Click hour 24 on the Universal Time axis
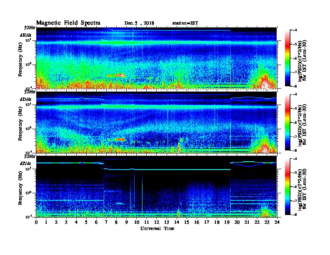 point(277,222)
